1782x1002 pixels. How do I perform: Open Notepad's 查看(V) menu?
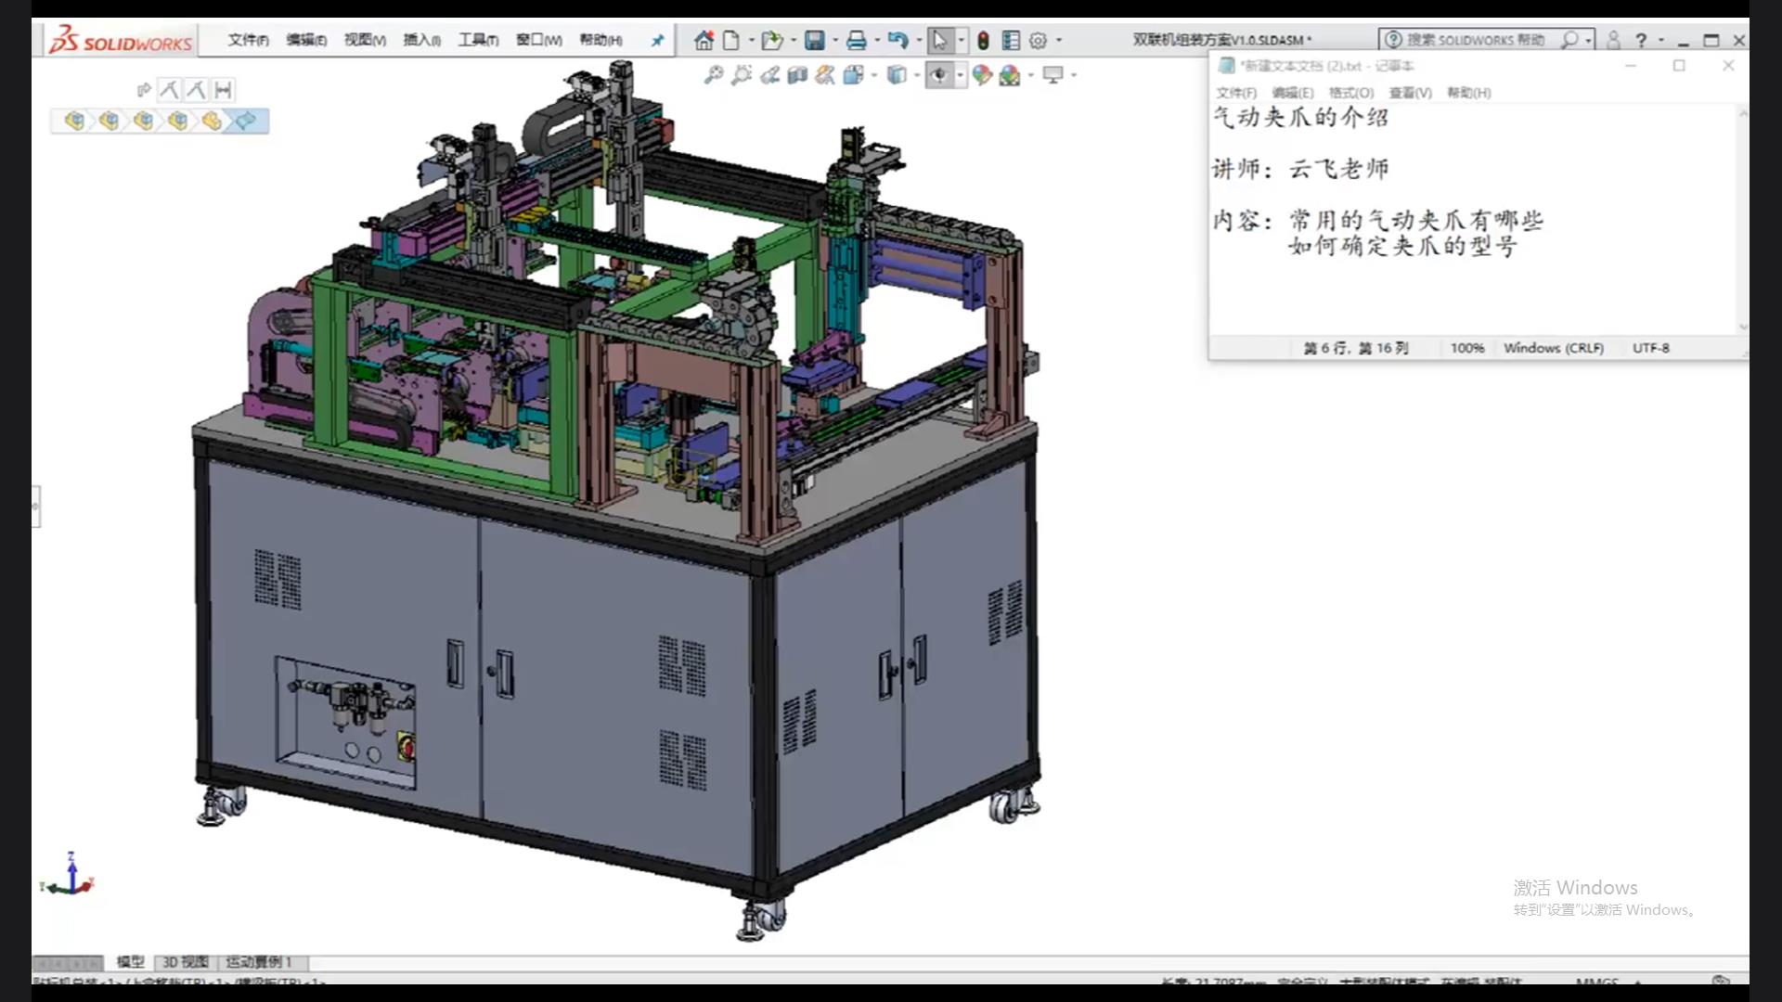click(x=1410, y=93)
